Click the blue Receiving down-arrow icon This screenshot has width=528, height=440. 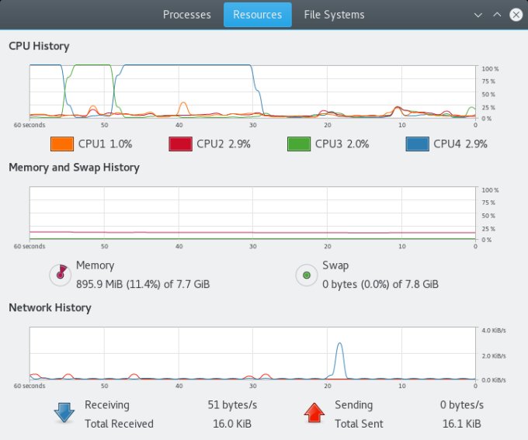tap(64, 414)
